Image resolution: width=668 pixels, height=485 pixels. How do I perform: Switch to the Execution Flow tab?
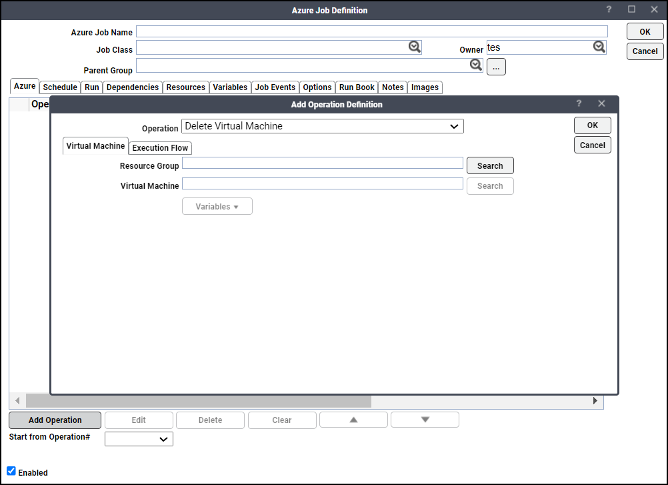tap(160, 148)
